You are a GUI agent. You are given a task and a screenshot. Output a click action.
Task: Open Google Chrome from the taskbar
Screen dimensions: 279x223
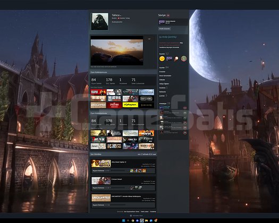(133, 220)
